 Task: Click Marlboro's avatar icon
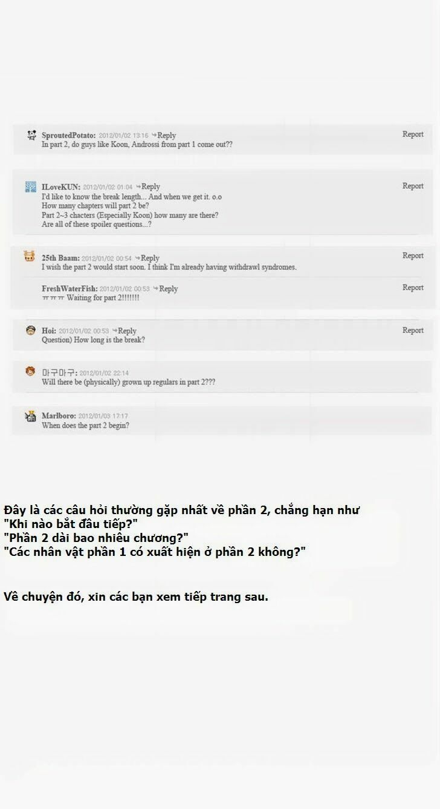[x=30, y=415]
